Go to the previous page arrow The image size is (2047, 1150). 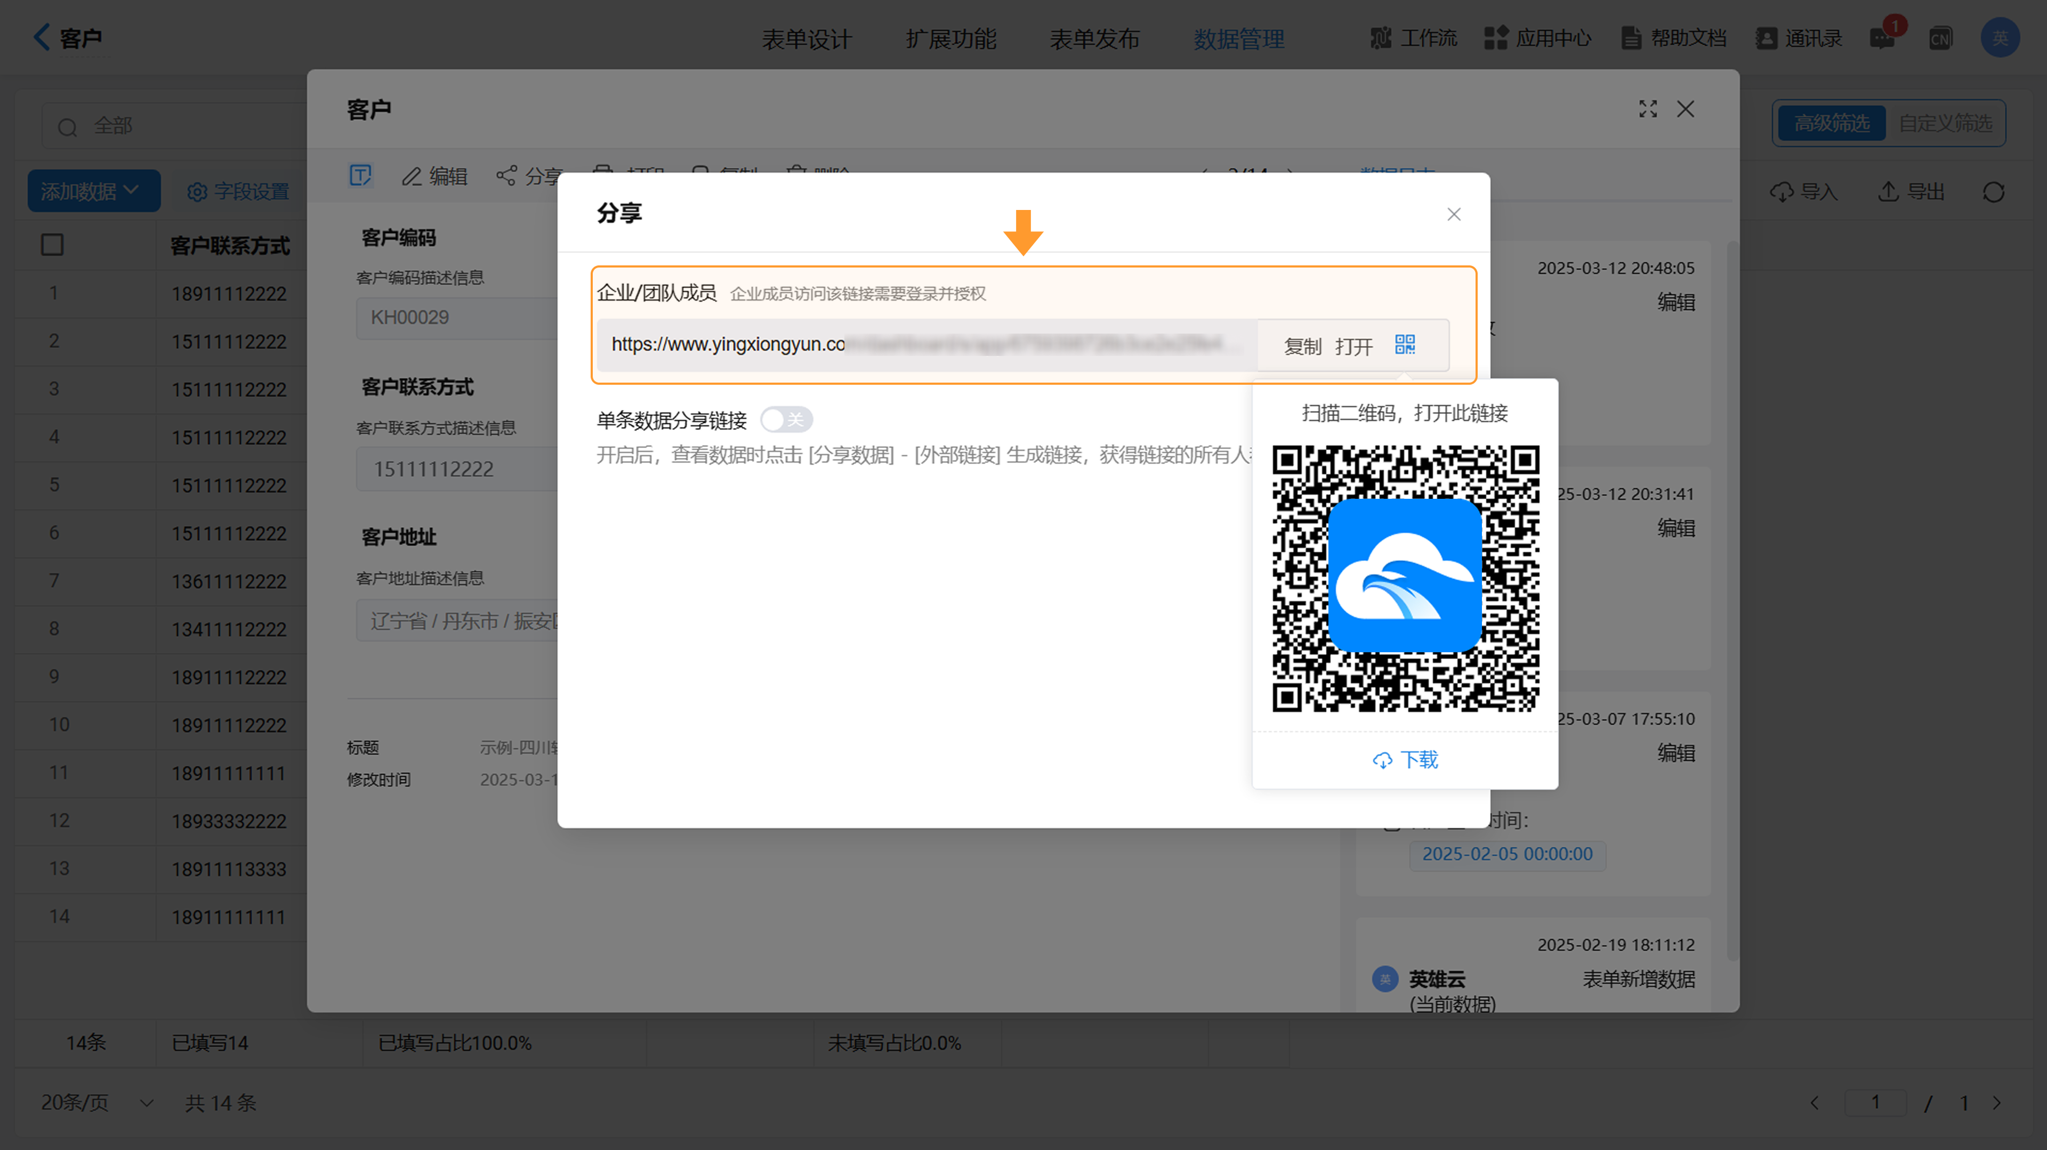(1814, 1103)
